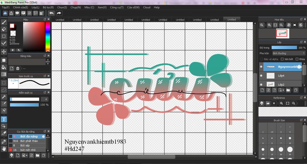
Task: Open the Cloud menu
Action: pyautogui.click(x=147, y=8)
